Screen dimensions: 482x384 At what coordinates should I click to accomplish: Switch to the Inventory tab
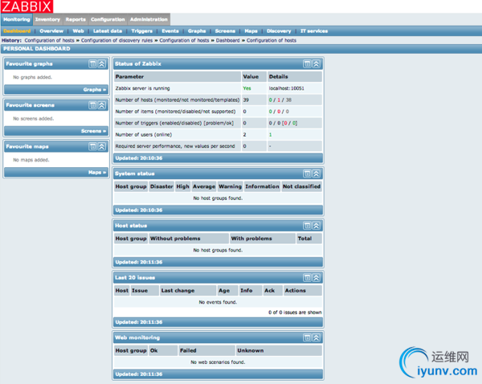47,19
